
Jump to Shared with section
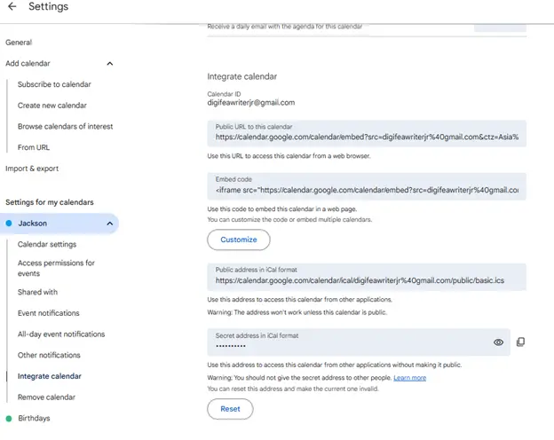point(37,292)
